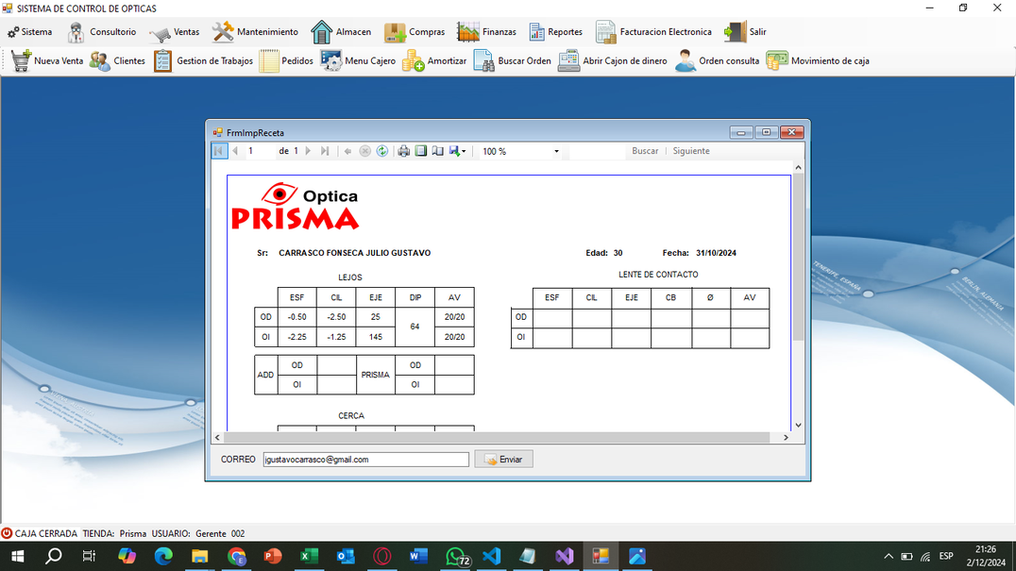Open Movimiento de caja
1016x571 pixels.
point(818,60)
